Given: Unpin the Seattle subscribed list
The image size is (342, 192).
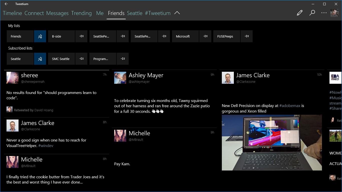Looking at the screenshot, I should click(x=40, y=58).
